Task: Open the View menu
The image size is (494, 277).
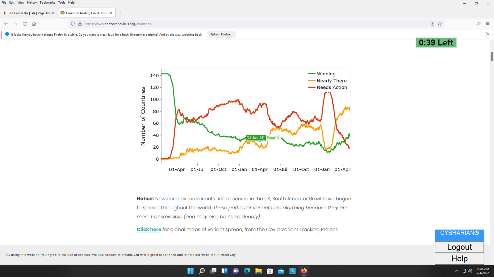Action: [21, 2]
